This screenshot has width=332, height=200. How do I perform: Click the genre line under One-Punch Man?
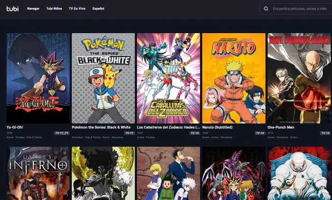click(x=283, y=137)
